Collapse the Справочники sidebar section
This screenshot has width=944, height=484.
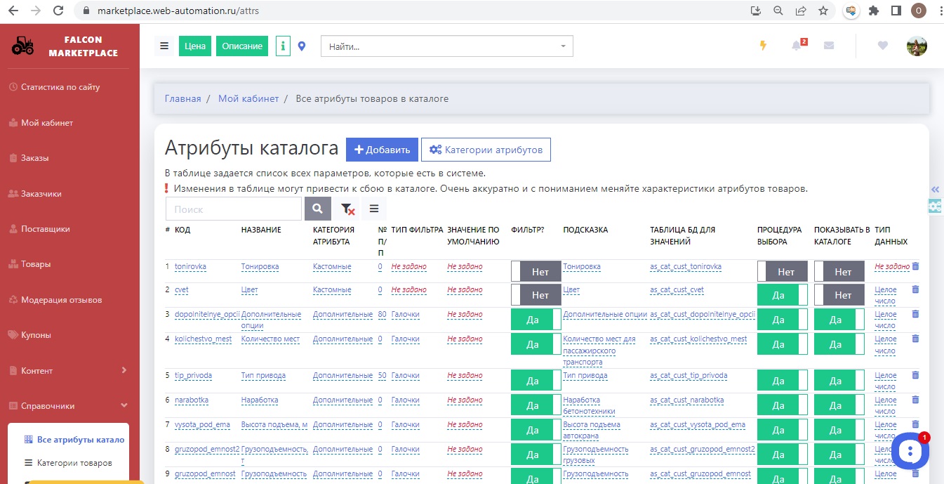click(67, 406)
